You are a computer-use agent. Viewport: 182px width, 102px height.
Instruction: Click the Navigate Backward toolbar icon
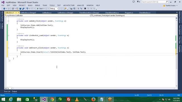pos(4,9)
